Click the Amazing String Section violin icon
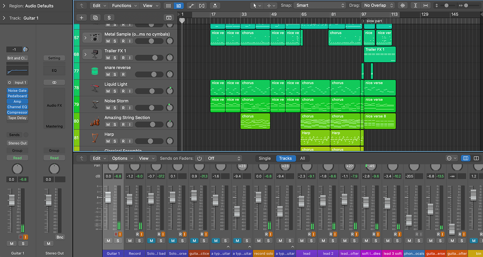Image resolution: width=483 pixels, height=257 pixels. (x=94, y=121)
